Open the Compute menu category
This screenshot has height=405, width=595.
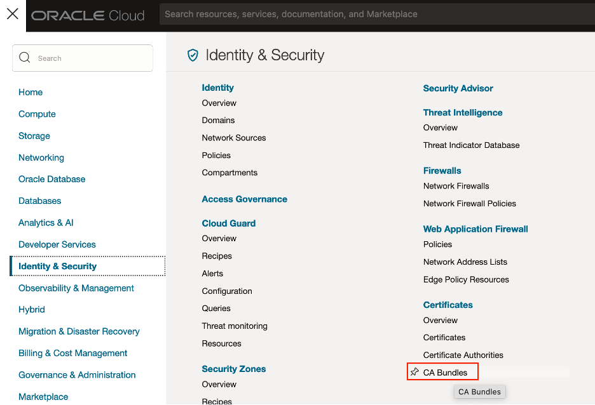(37, 114)
